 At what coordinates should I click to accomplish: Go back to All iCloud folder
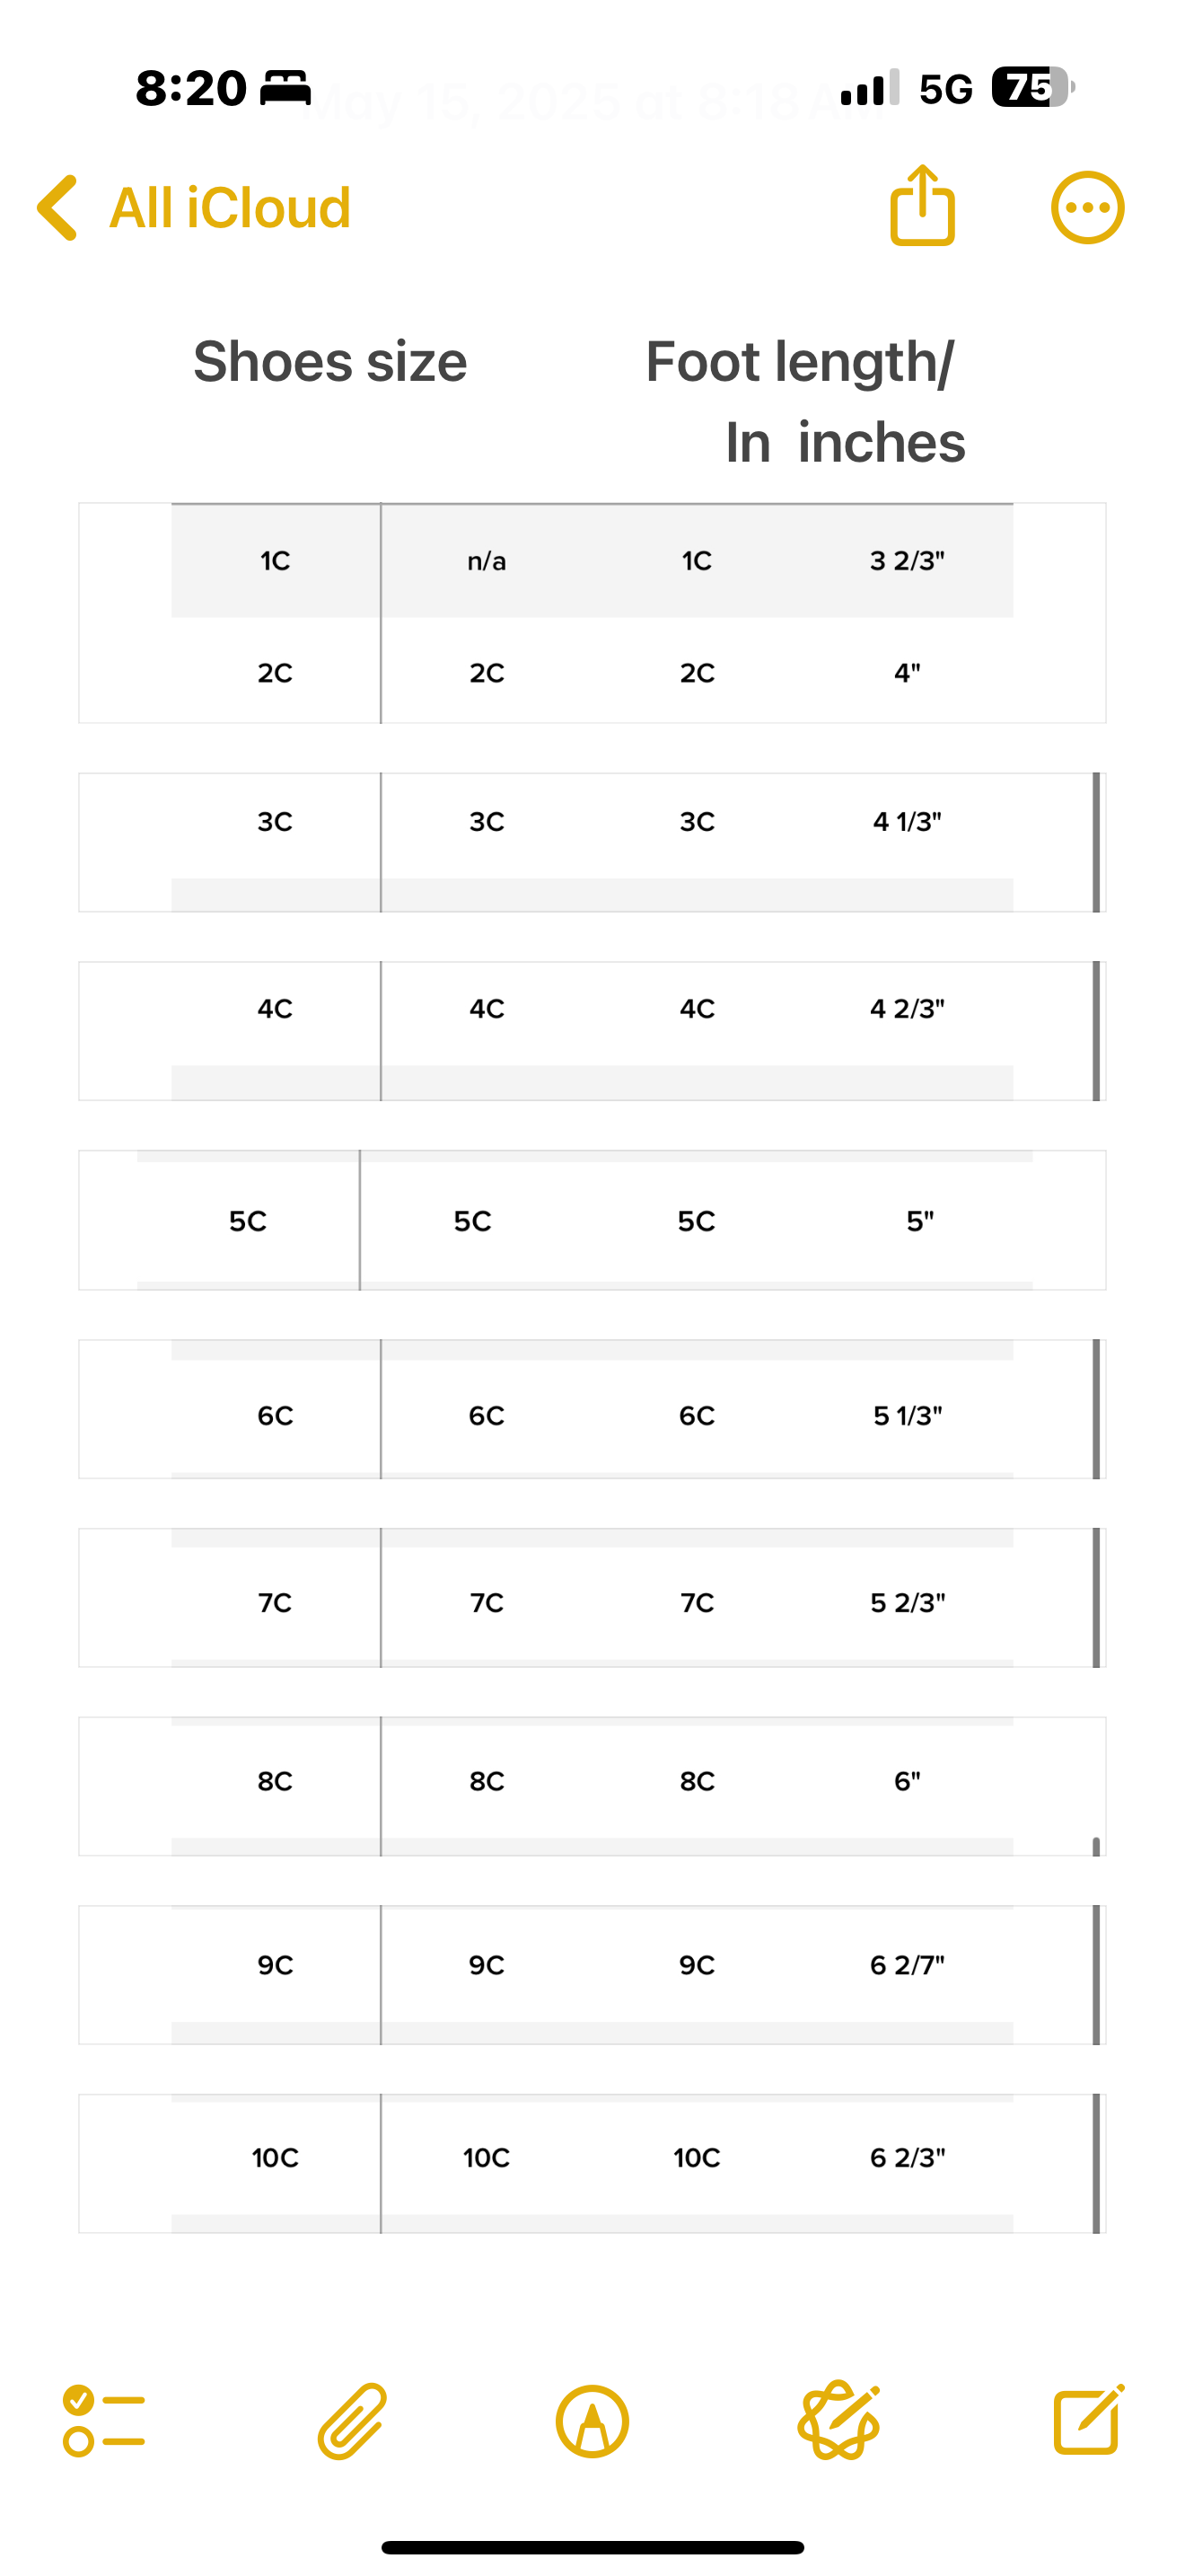[x=229, y=208]
